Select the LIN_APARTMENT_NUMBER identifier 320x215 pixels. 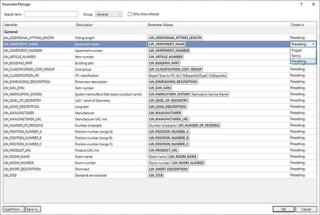tap(23, 51)
